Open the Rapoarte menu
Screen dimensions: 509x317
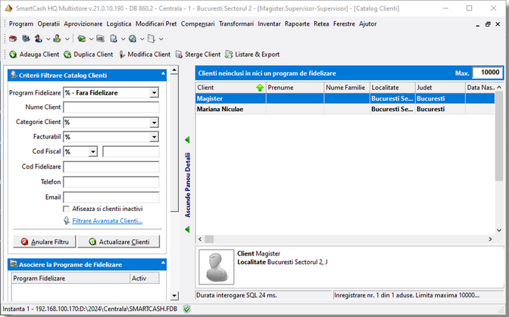pyautogui.click(x=297, y=24)
